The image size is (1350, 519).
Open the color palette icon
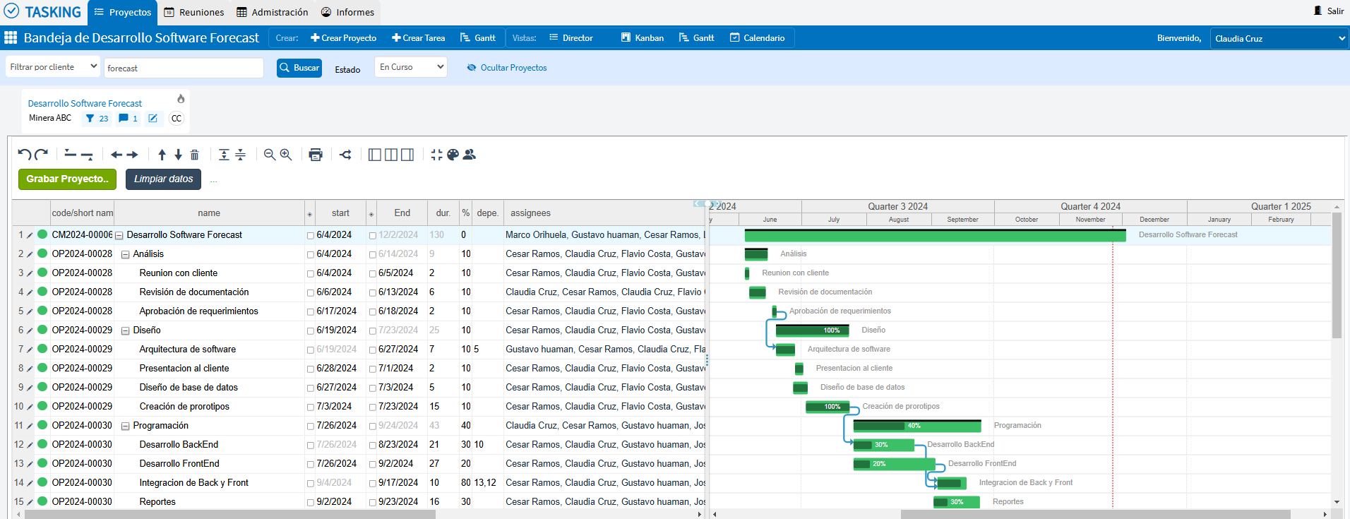pos(453,155)
